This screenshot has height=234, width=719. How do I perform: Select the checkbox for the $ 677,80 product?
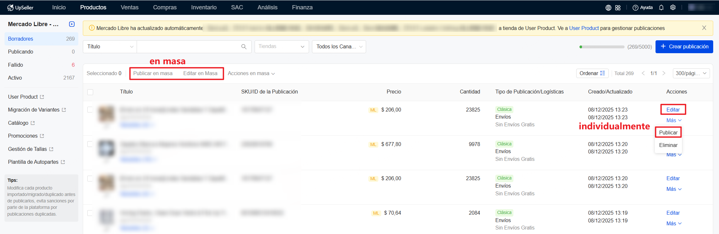tap(90, 144)
